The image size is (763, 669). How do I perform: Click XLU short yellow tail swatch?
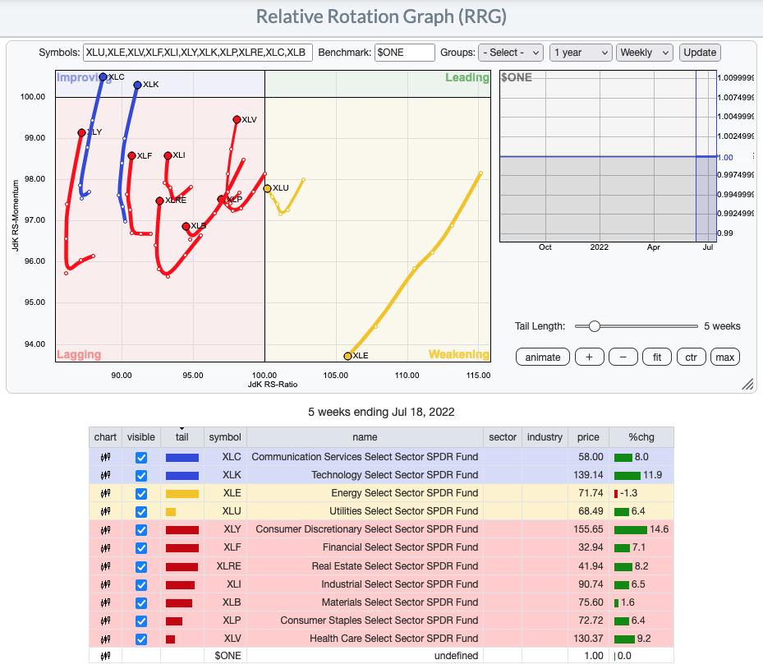click(171, 512)
